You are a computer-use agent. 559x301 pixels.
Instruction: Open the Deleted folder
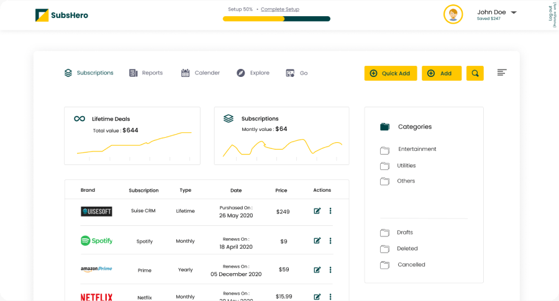pyautogui.click(x=407, y=249)
